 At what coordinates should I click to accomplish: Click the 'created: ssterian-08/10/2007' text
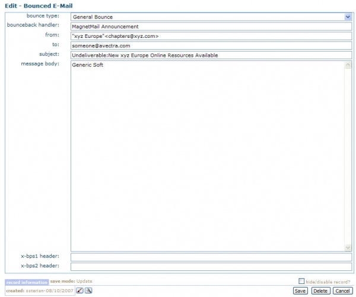40,290
